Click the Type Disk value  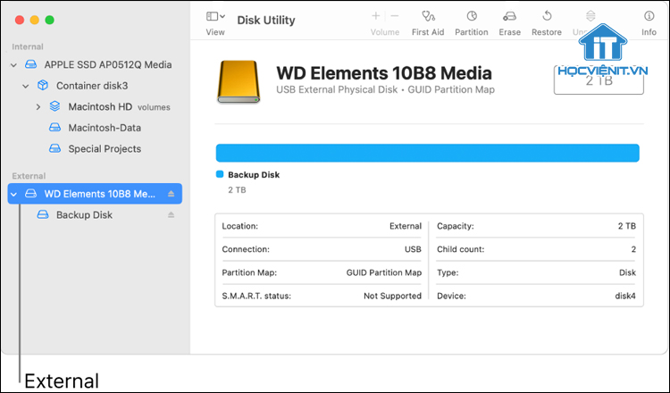point(627,272)
